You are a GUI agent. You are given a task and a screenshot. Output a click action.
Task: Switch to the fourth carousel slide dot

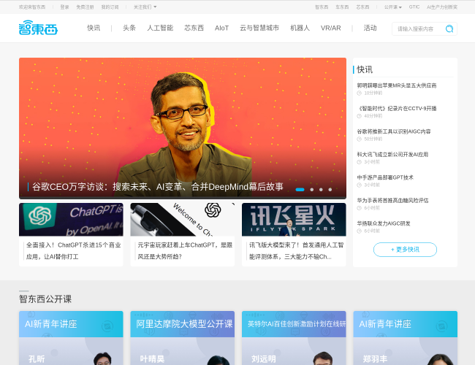click(x=330, y=190)
